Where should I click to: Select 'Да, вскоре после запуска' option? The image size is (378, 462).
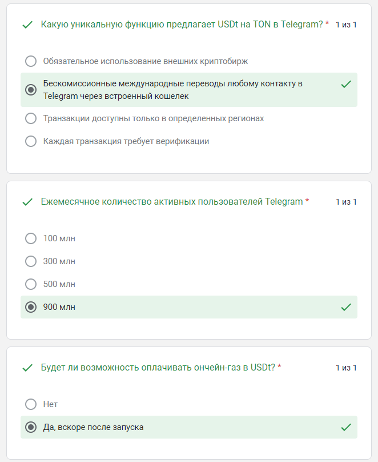coord(31,427)
